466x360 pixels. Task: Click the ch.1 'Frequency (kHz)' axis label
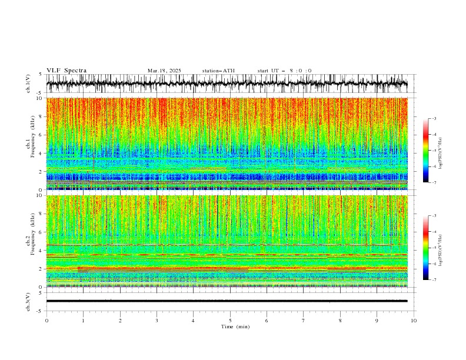[33, 136]
